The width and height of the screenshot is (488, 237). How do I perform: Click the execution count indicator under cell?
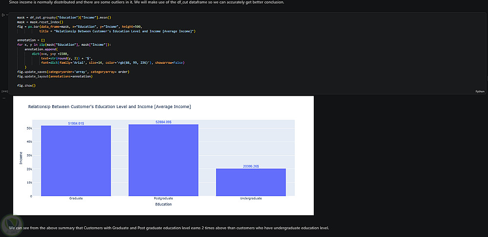click(x=4, y=91)
